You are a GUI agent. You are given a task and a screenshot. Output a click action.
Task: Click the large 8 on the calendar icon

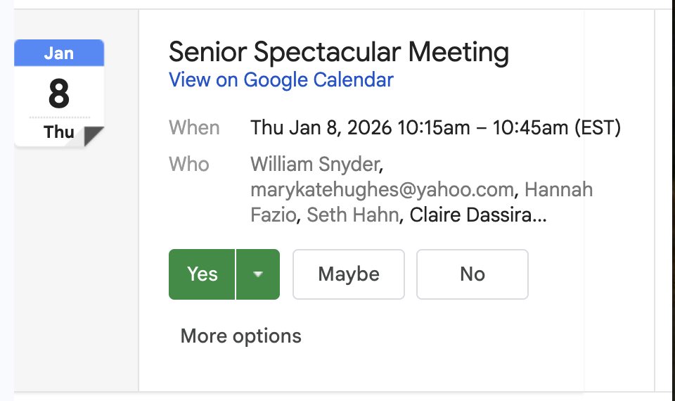point(59,93)
